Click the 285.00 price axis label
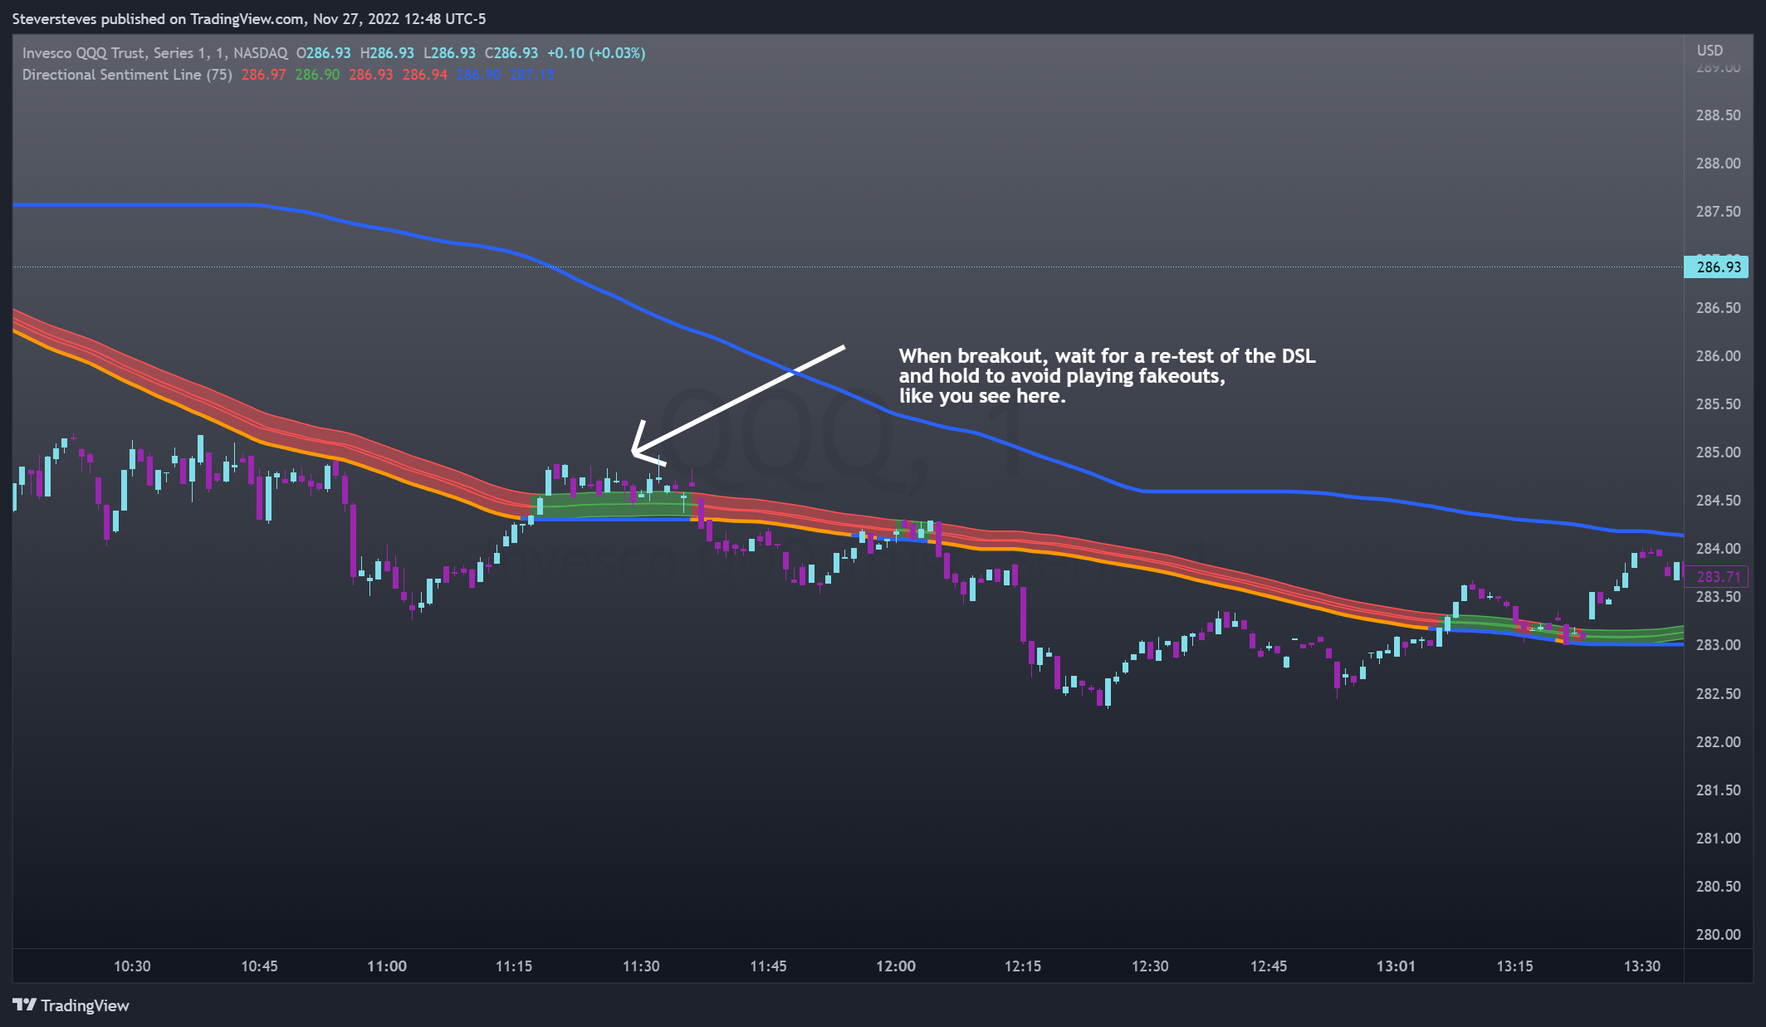Screen dimensions: 1766x1027 (x=1718, y=452)
